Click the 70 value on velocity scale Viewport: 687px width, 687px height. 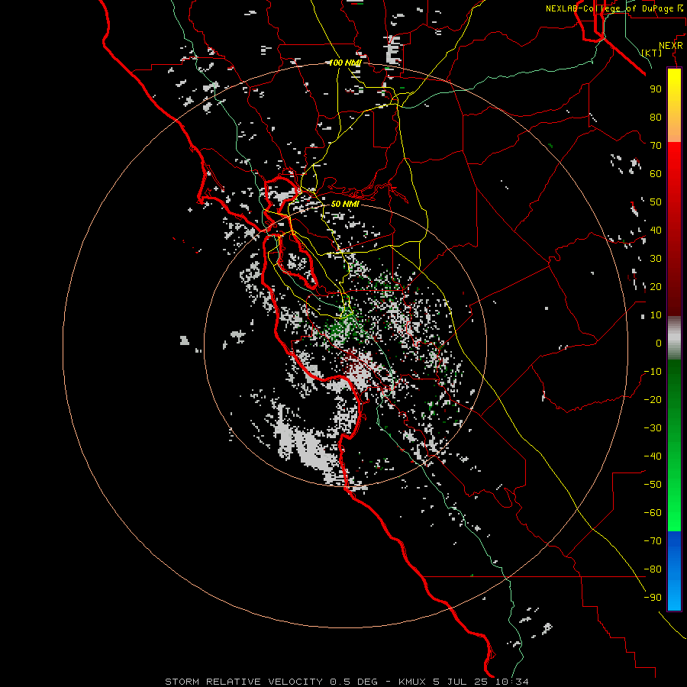(x=656, y=146)
